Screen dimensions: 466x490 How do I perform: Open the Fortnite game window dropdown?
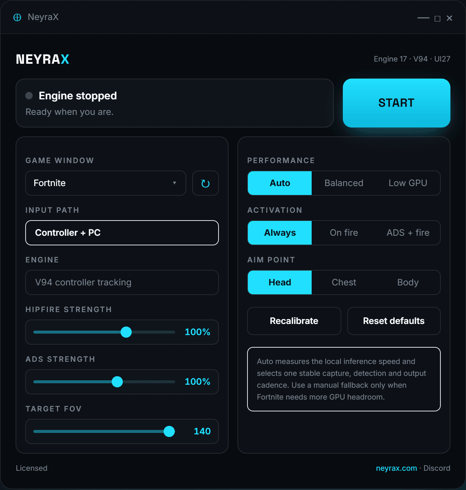[106, 183]
